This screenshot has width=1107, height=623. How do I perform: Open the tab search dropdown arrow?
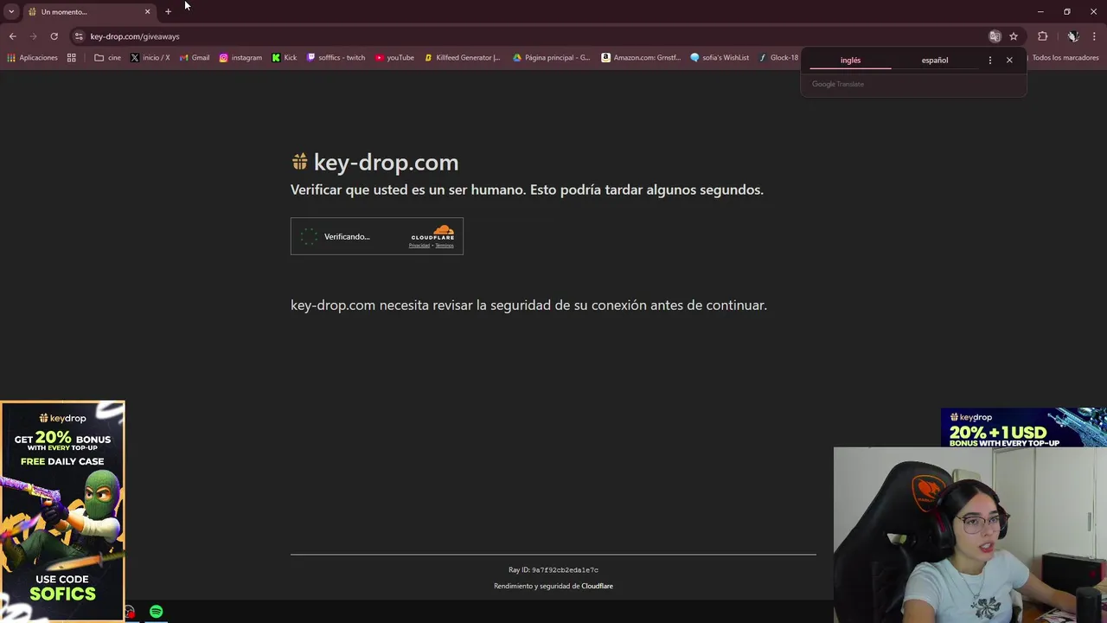click(11, 11)
